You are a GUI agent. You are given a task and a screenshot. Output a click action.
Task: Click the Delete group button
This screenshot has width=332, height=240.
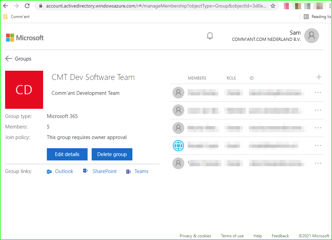coord(112,154)
